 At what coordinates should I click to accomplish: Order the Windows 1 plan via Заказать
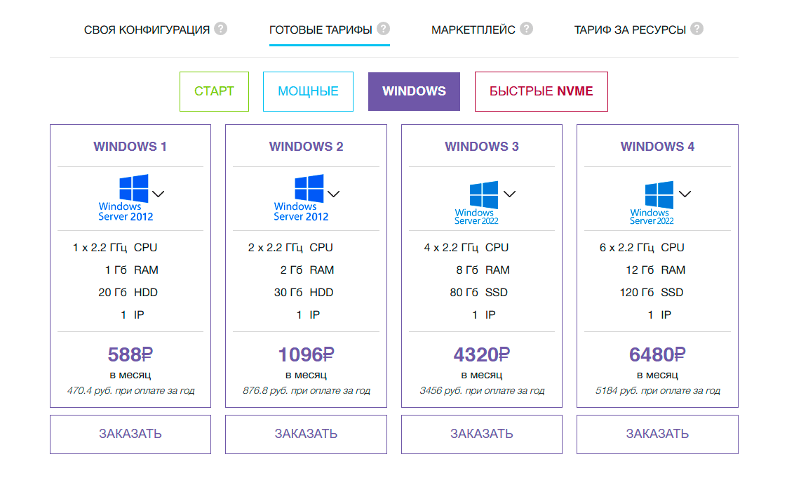(130, 434)
